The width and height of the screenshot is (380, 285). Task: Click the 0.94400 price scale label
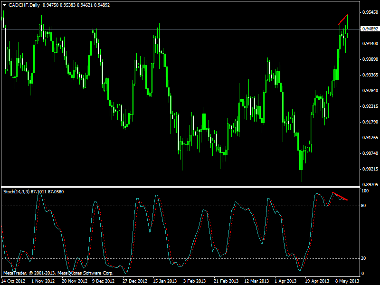point(370,44)
